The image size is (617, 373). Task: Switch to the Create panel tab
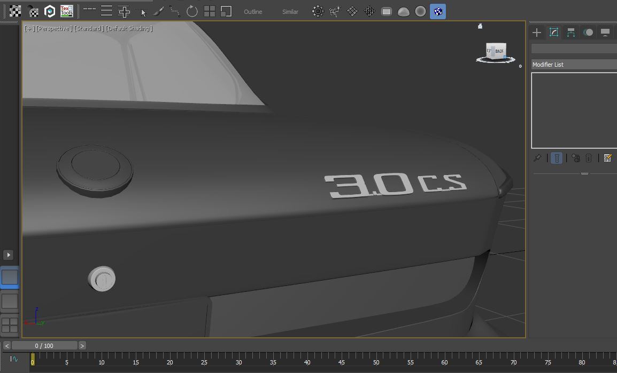point(537,33)
